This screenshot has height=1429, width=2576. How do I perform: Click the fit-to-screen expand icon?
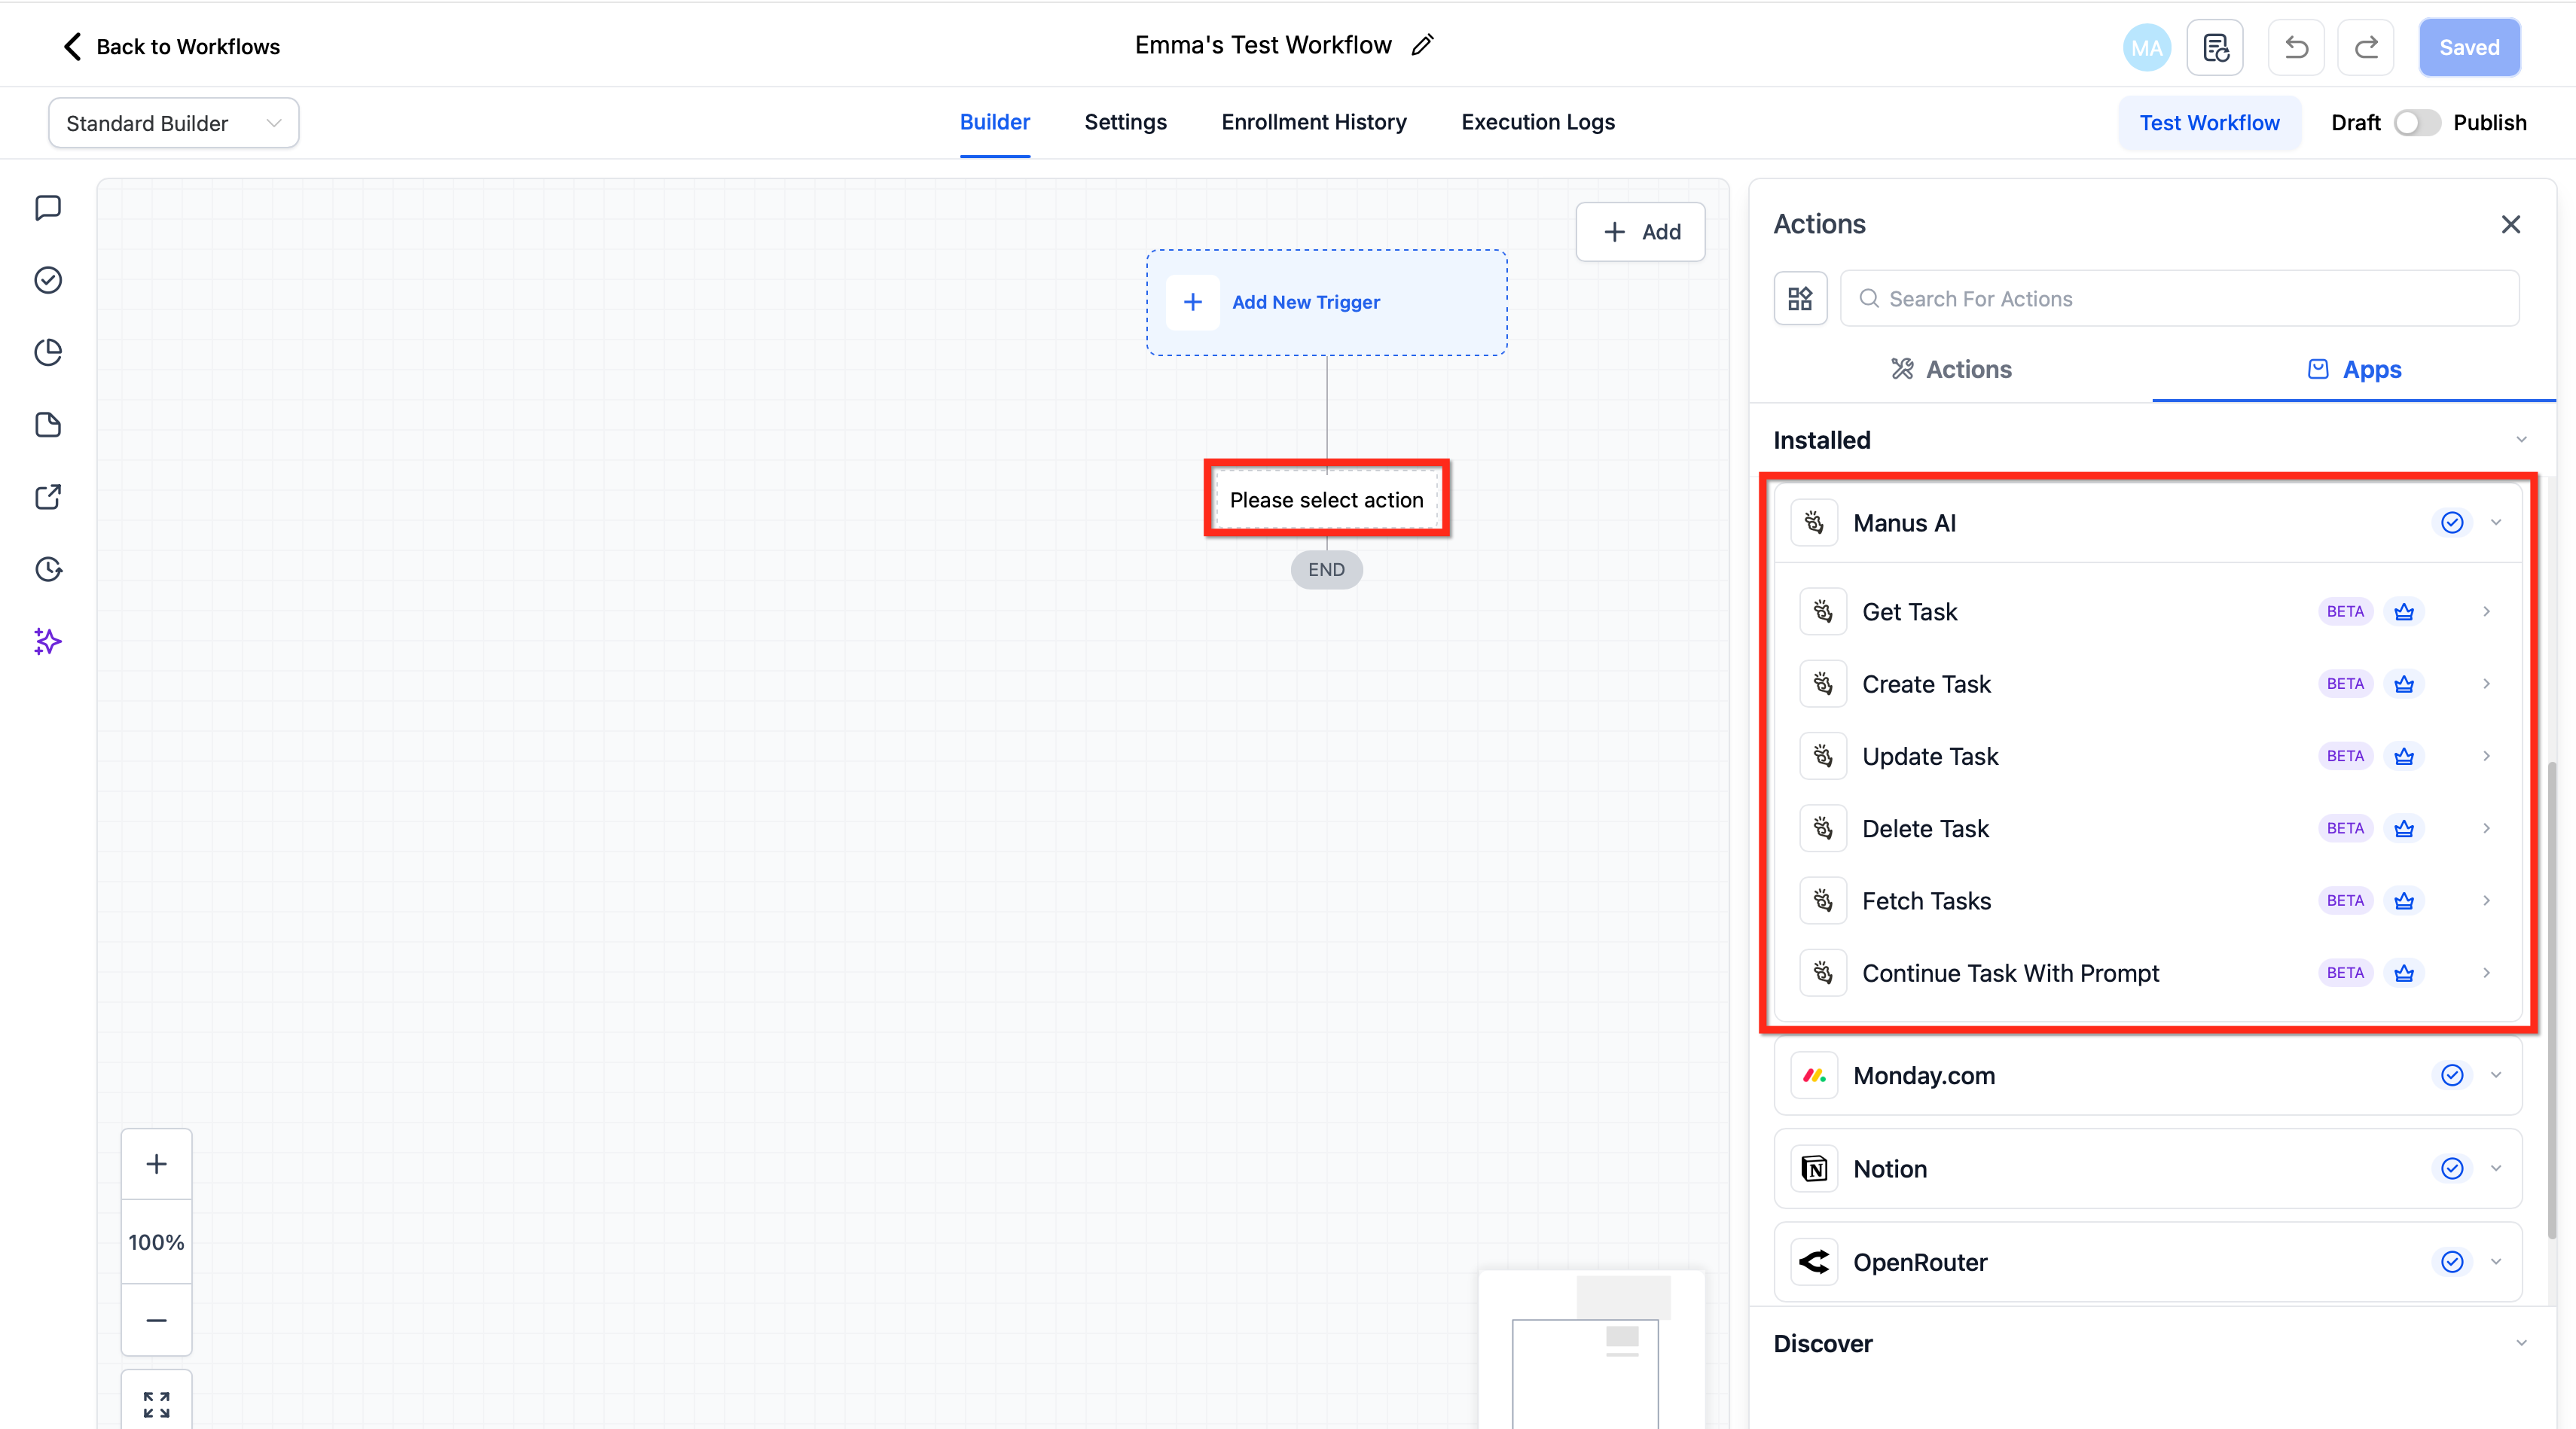pos(156,1404)
